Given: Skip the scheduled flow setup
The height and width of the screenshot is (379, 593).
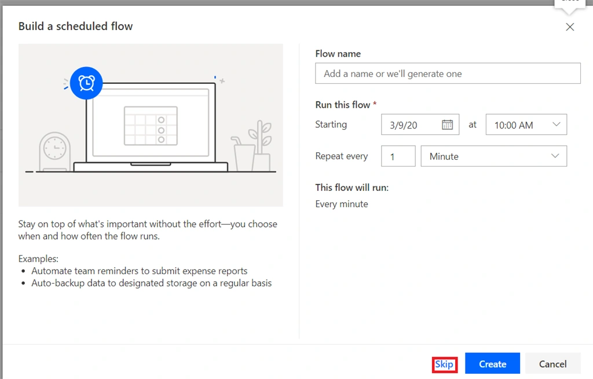Looking at the screenshot, I should [x=444, y=365].
